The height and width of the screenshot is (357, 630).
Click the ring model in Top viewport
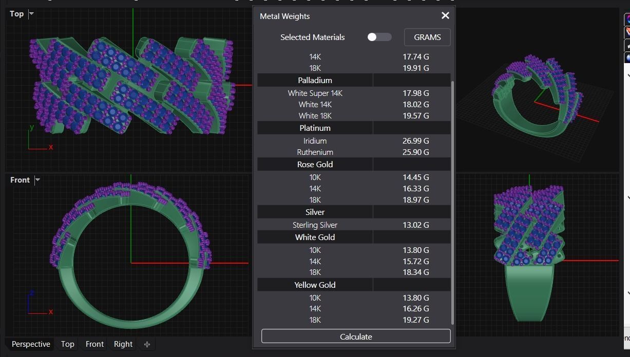[x=131, y=86]
